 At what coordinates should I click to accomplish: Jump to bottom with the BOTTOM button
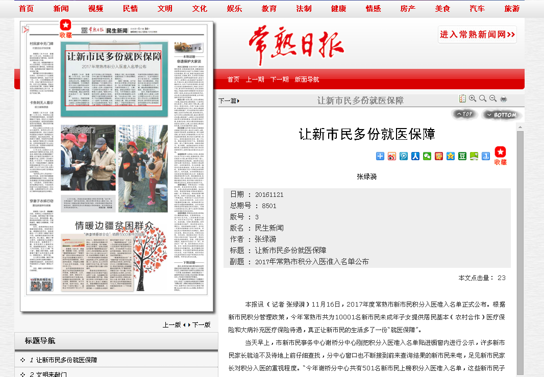502,115
